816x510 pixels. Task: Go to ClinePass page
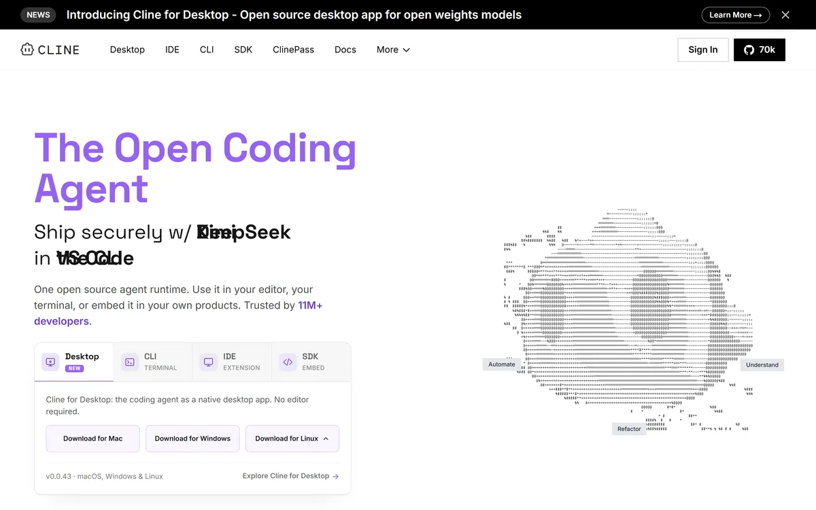[293, 50]
